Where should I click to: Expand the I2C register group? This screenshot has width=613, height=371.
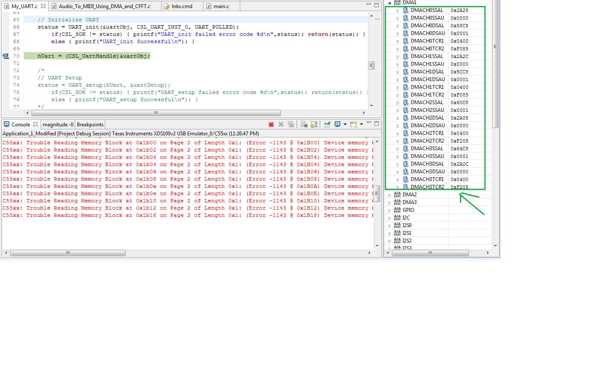pyautogui.click(x=389, y=218)
